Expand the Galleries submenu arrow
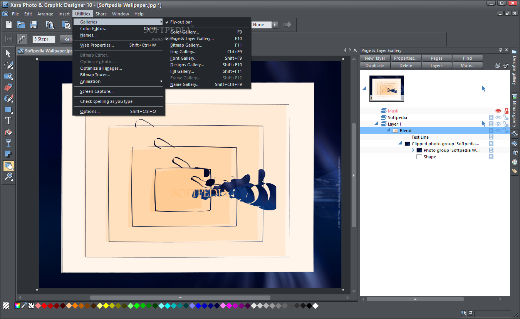 pos(161,22)
